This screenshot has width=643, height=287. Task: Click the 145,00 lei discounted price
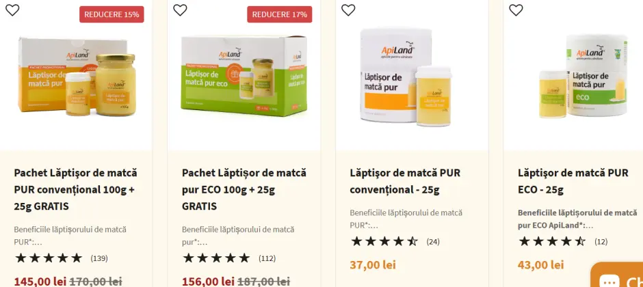40,282
